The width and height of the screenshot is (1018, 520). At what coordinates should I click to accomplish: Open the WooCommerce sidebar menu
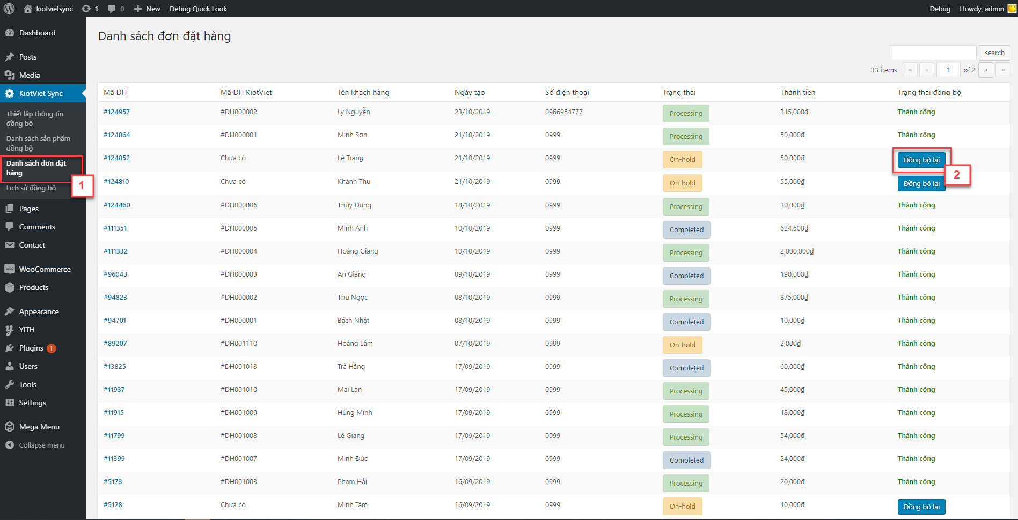(45, 269)
